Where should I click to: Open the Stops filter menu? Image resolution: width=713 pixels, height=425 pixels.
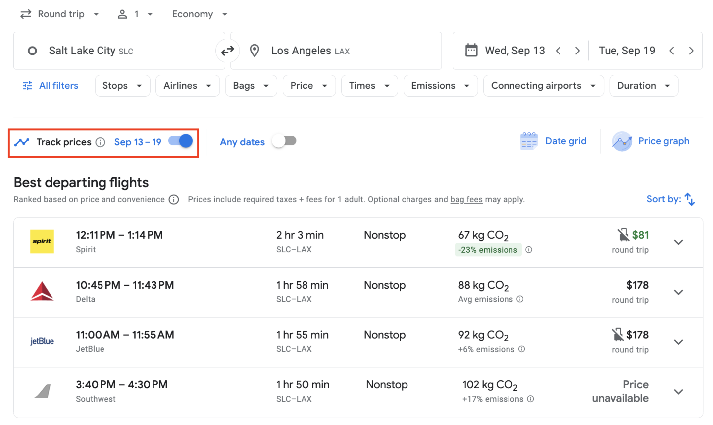pyautogui.click(x=122, y=86)
